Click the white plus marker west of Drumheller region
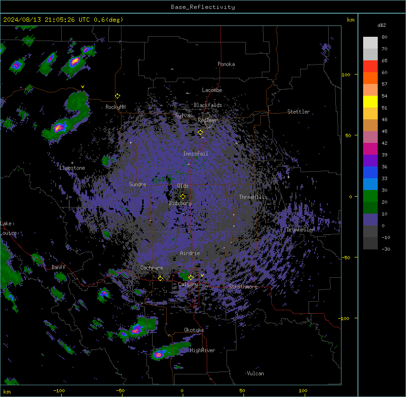This screenshot has width=406, height=397. coord(288,177)
